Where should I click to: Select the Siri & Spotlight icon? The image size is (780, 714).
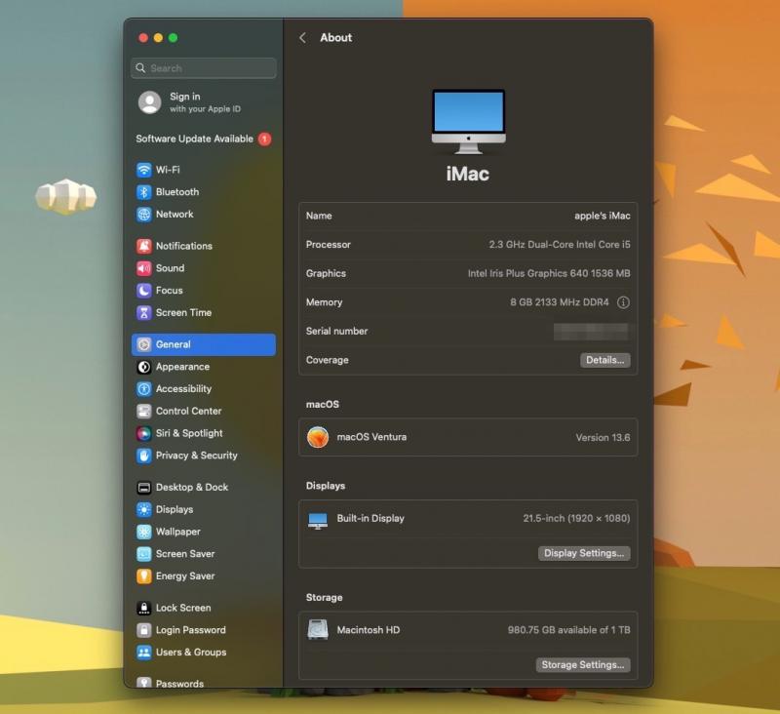pos(144,433)
